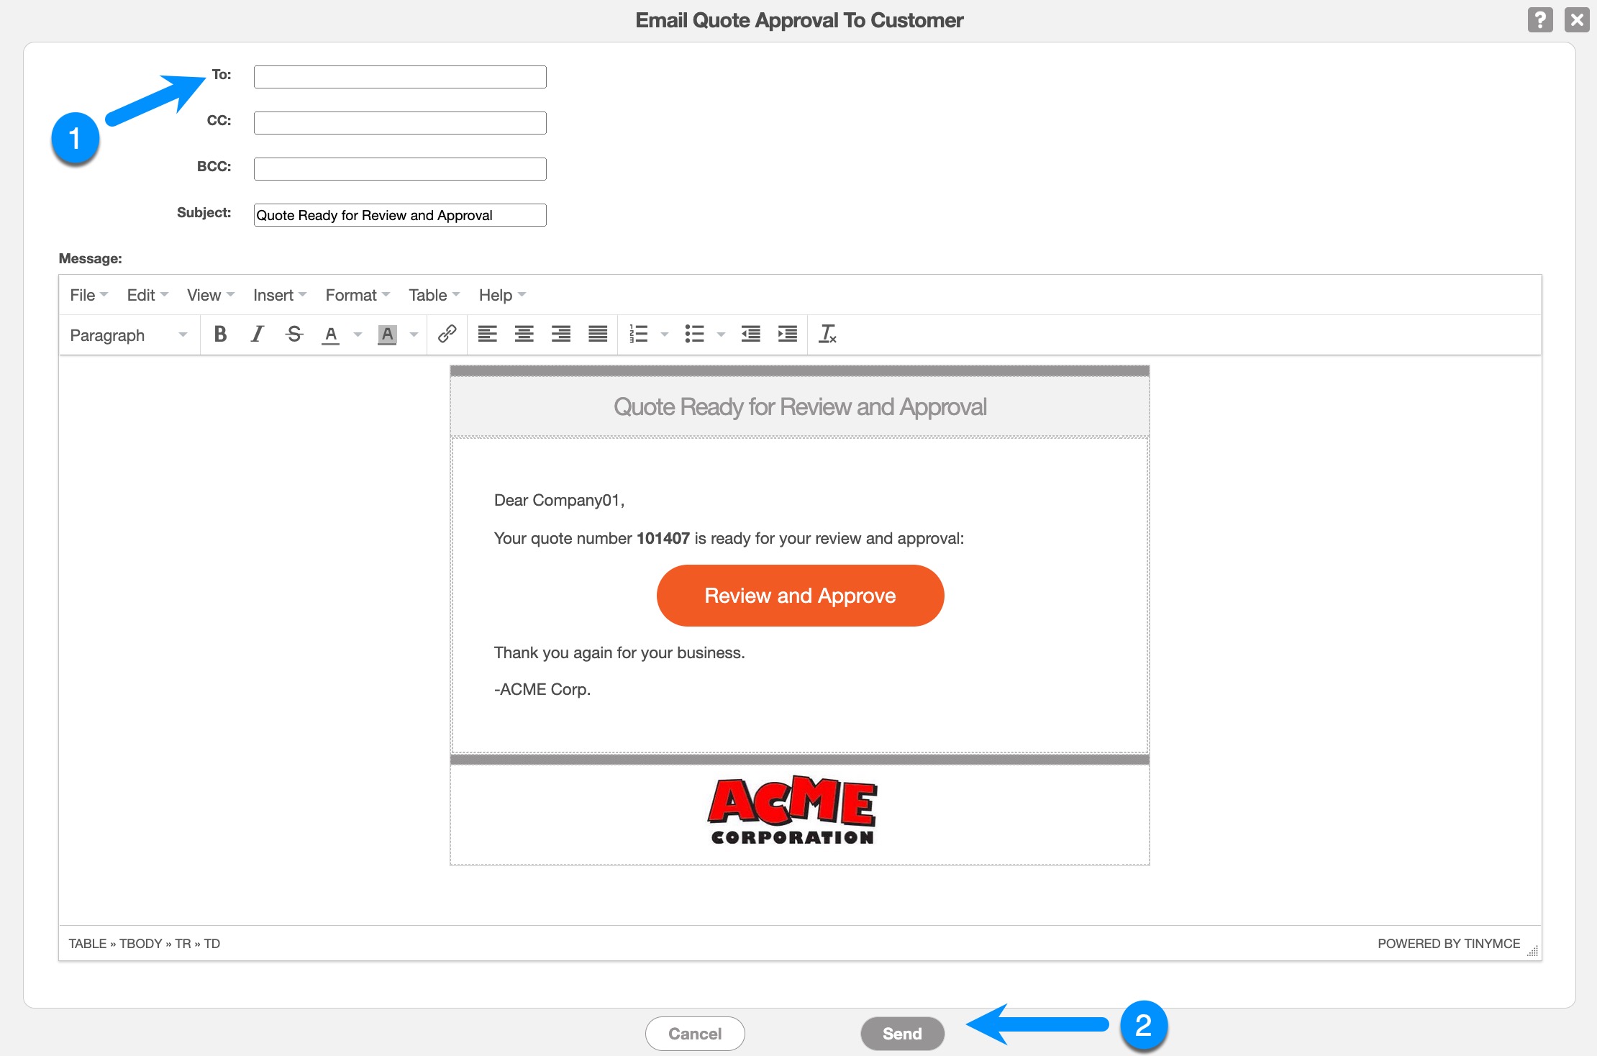Click the Cancel button
Viewport: 1597px width, 1056px height.
click(x=694, y=1034)
